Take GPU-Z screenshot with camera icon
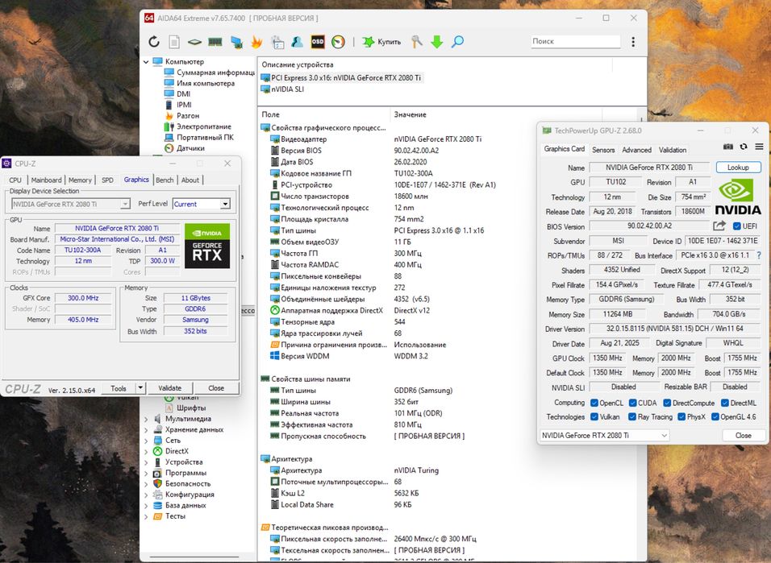The height and width of the screenshot is (563, 771). (x=728, y=147)
